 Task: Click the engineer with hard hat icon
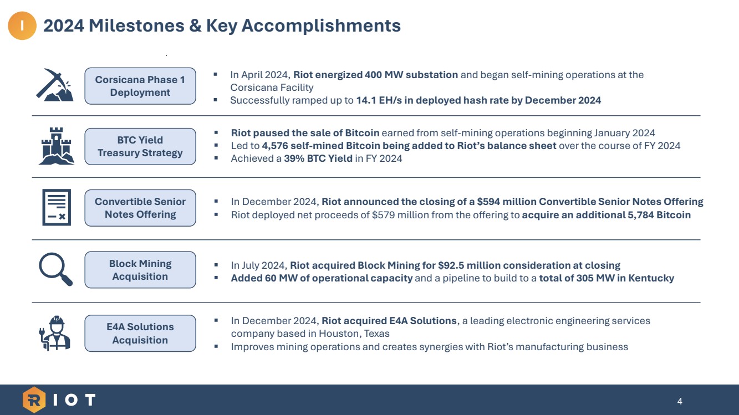pyautogui.click(x=56, y=333)
